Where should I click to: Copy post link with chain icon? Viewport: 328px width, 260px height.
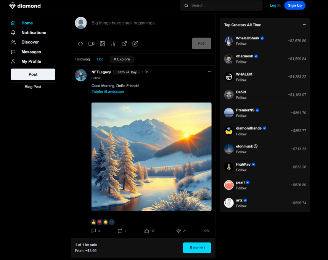(207, 231)
